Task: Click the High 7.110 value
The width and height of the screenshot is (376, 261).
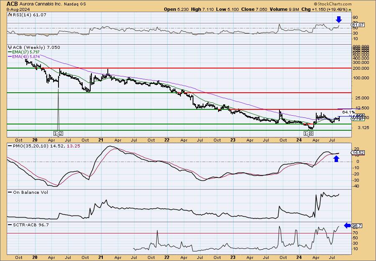Action: (x=202, y=9)
